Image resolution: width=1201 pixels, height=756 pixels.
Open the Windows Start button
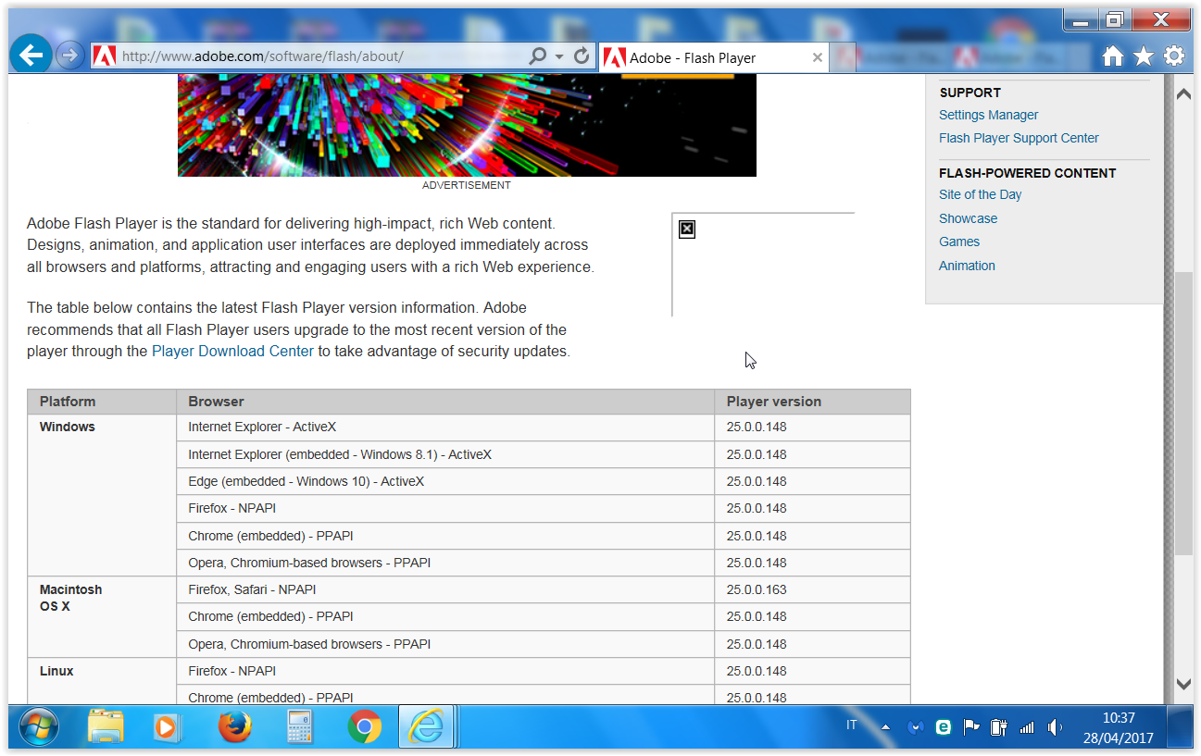pos(38,727)
